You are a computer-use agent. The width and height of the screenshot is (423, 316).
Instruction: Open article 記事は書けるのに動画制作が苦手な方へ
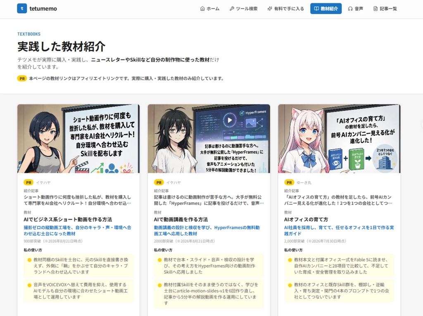pos(209,200)
